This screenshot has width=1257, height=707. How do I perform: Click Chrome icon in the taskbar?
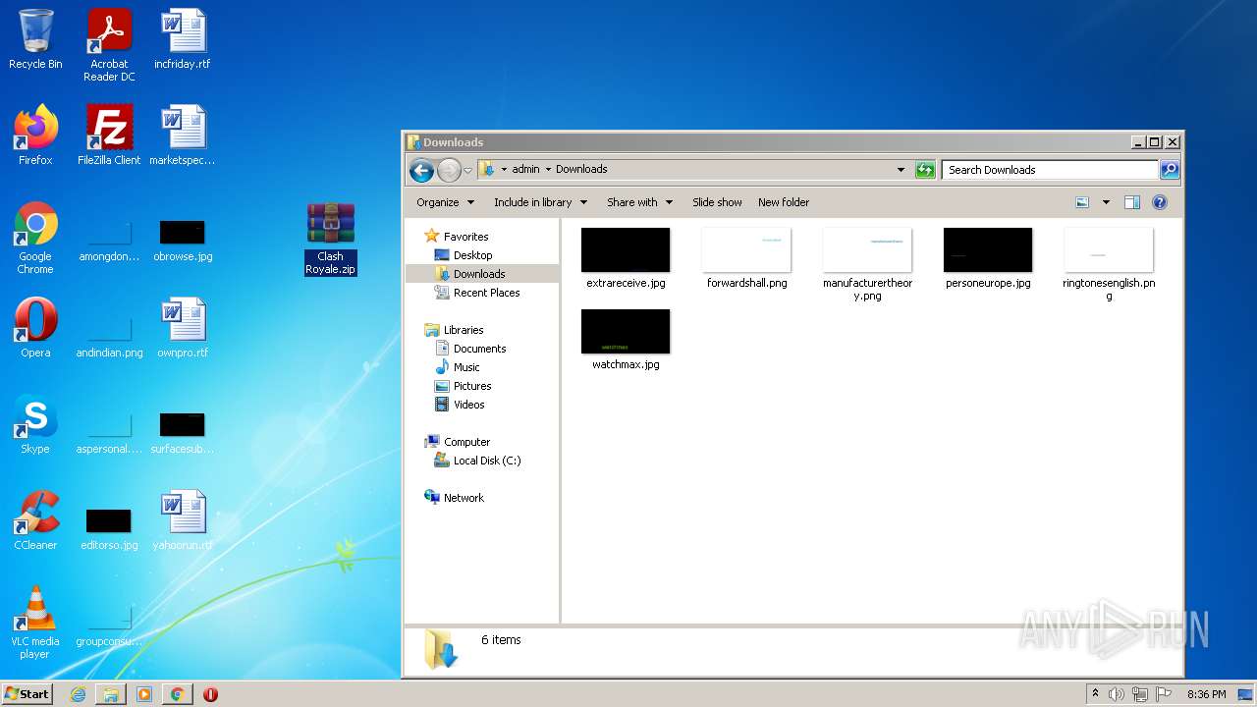point(177,694)
